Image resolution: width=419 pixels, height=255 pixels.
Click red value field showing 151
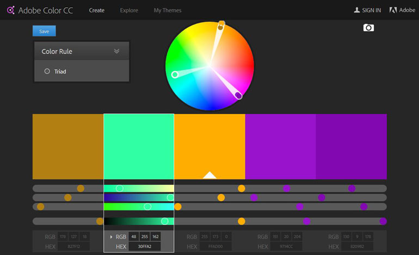tap(275, 236)
